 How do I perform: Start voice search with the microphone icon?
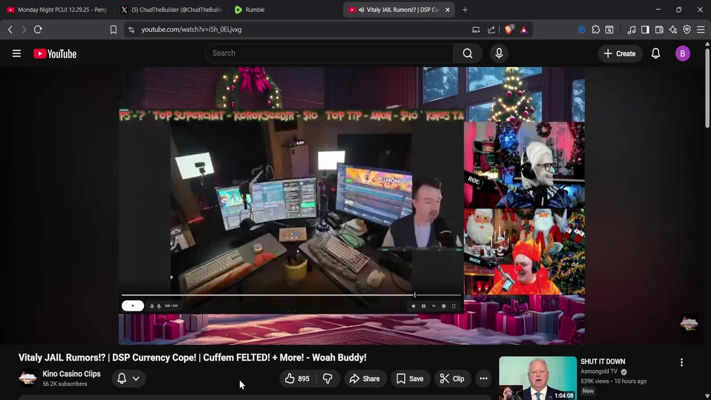pyautogui.click(x=499, y=53)
